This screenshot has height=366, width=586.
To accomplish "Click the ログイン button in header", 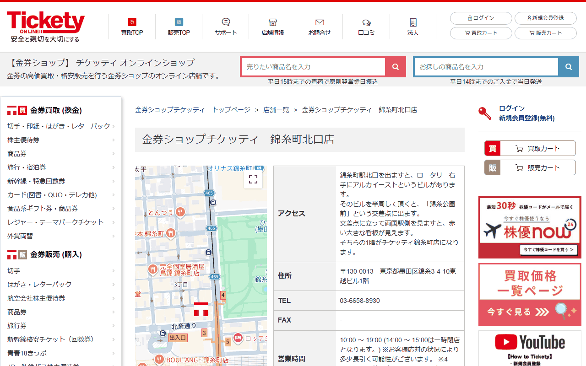I will click(481, 18).
